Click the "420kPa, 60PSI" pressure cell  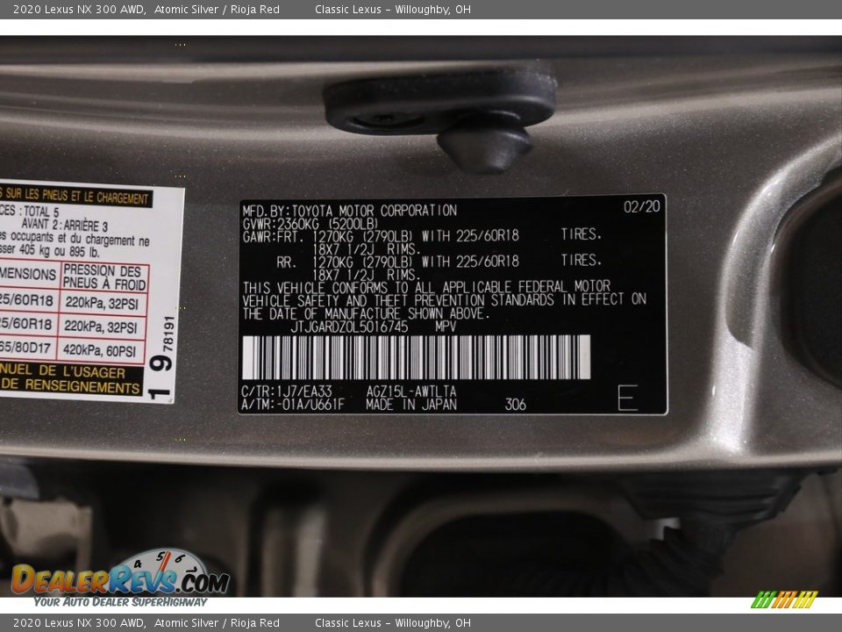click(100, 351)
